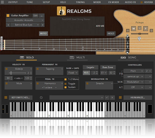
Task: Click the X cancel button beside checkmark
Action: coord(112,98)
